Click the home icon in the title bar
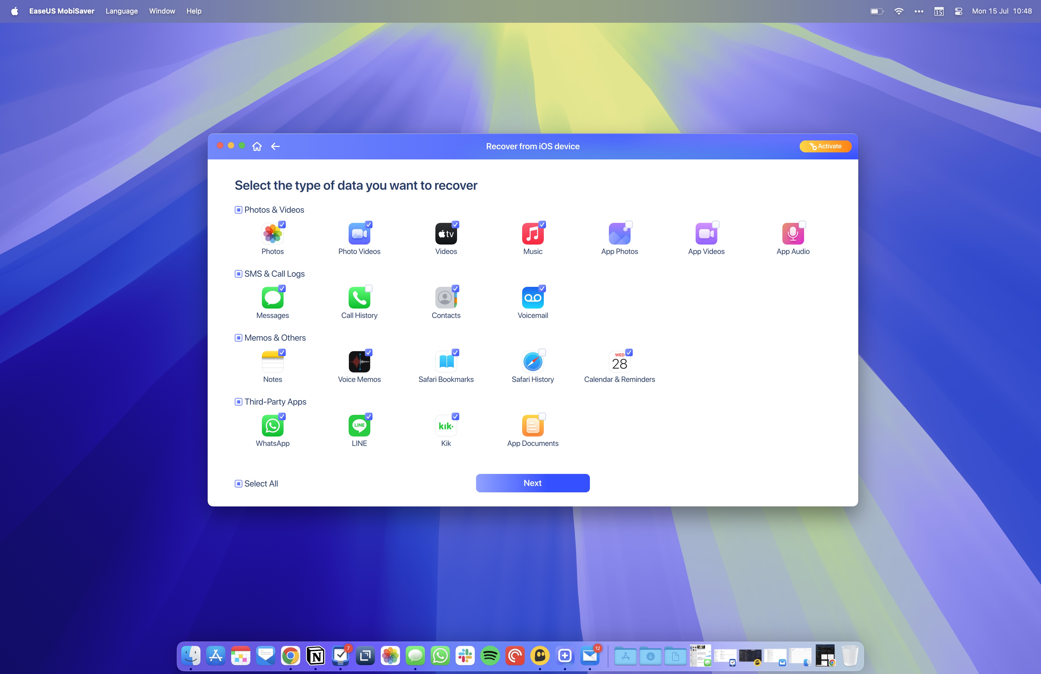 tap(257, 146)
